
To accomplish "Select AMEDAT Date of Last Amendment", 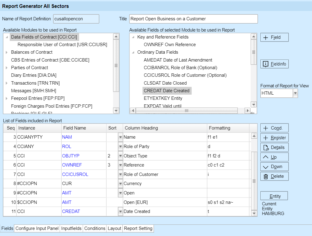I will click(x=178, y=60).
